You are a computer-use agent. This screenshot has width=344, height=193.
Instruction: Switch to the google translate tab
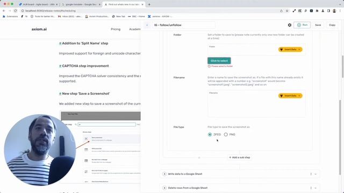coord(81,4)
